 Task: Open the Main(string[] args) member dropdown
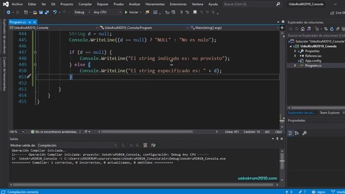pyautogui.click(x=234, y=27)
